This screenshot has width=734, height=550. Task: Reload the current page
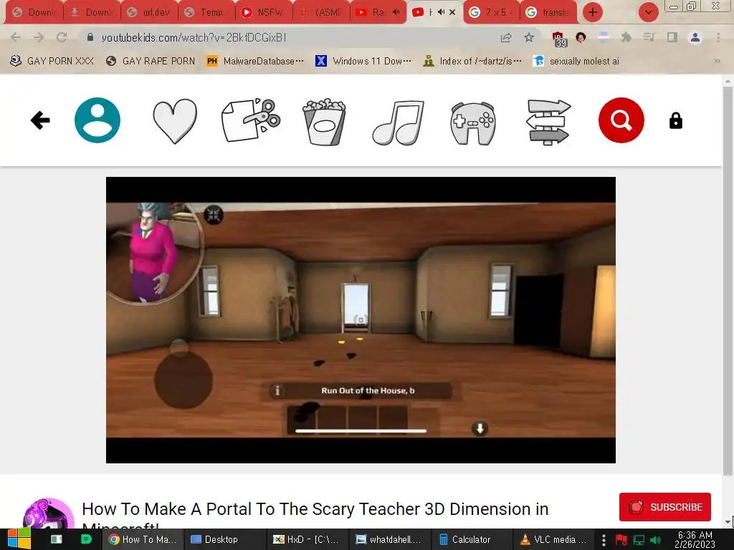coord(62,37)
